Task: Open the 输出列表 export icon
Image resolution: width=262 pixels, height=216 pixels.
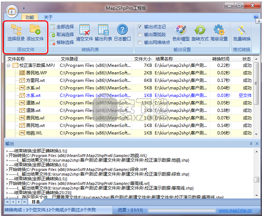Action: tap(103, 30)
